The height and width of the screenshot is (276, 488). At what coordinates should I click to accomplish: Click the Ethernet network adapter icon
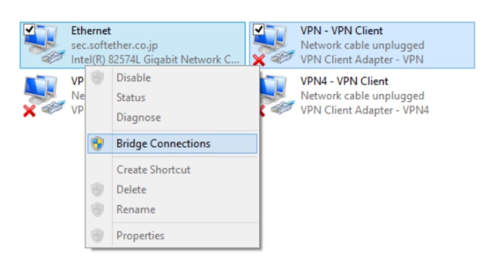(44, 44)
